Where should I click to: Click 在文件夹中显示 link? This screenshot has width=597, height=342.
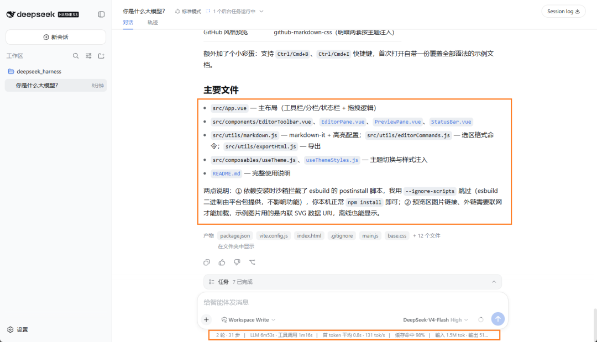tap(235, 246)
